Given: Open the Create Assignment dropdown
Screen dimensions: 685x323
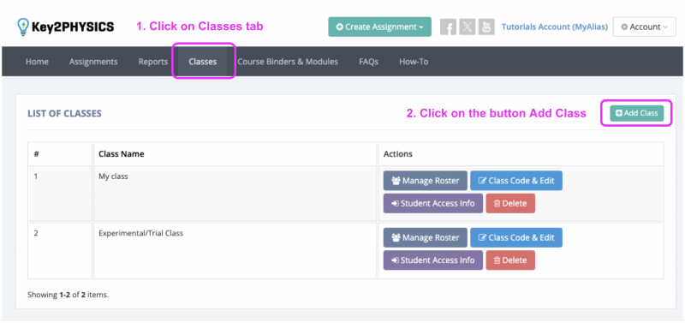Looking at the screenshot, I should (379, 27).
